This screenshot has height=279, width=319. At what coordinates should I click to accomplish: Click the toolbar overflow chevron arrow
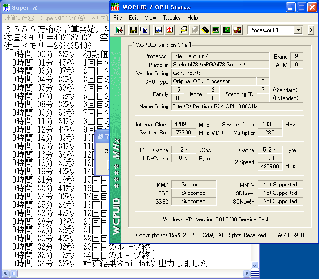(x=311, y=30)
